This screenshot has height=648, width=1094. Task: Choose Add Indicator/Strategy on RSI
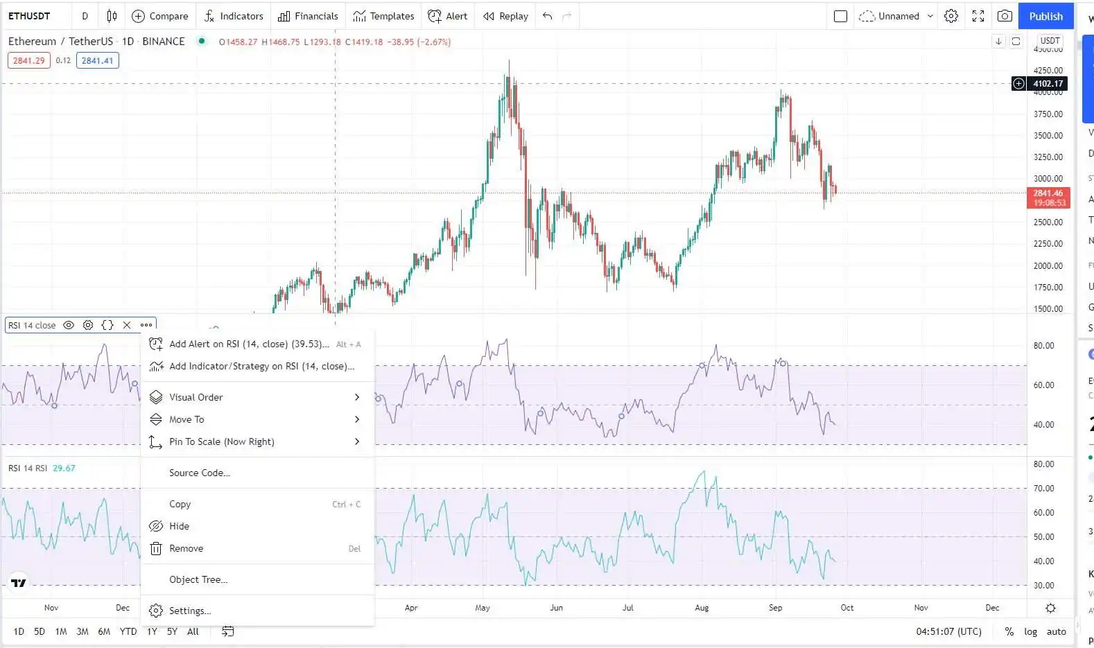coord(257,366)
